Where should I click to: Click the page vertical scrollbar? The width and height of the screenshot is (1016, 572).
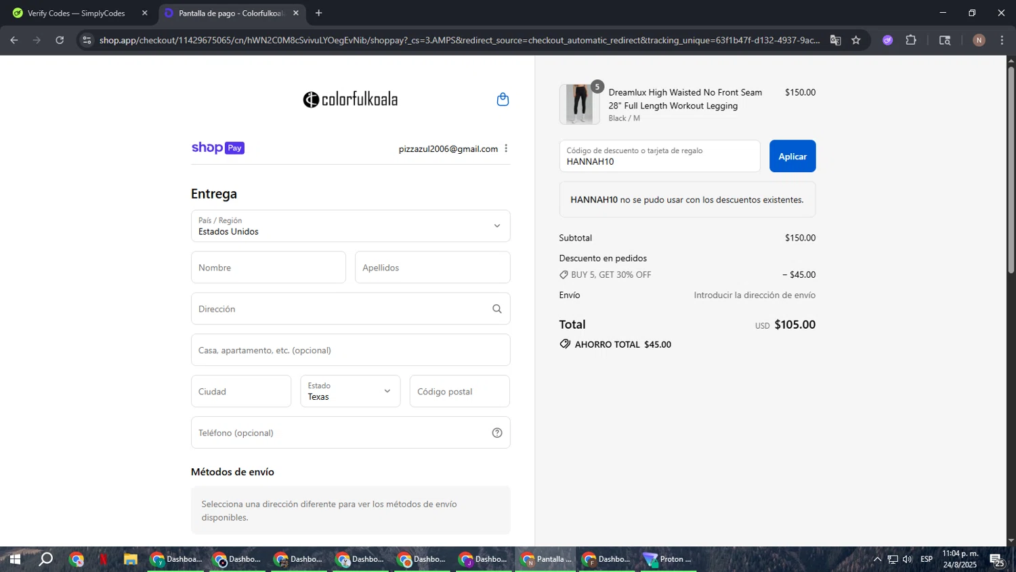click(1011, 170)
